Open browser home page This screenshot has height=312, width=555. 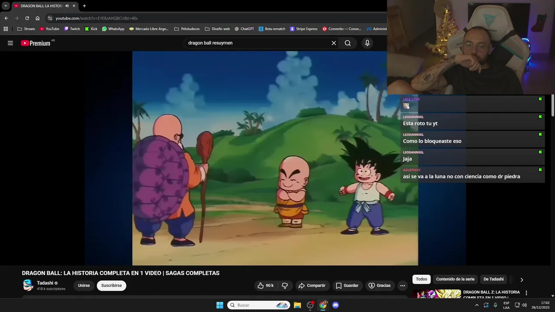[x=37, y=18]
